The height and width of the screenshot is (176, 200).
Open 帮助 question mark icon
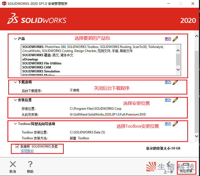(30, 164)
